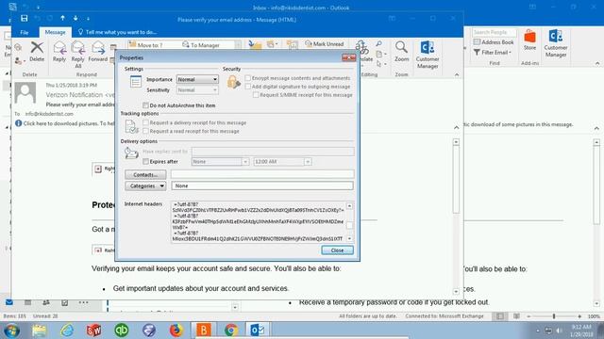
Task: Check Request a delivery receipt option
Action: [x=145, y=122]
